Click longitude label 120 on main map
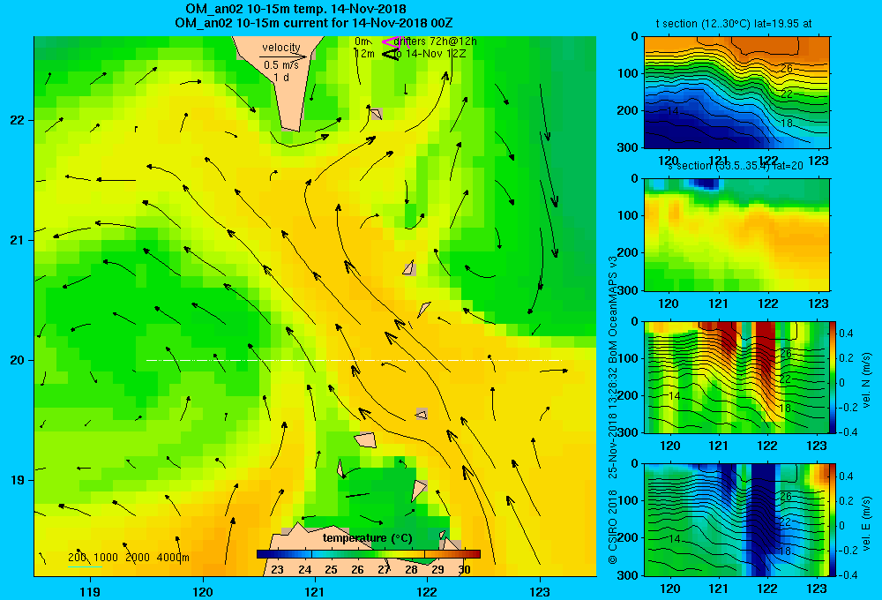The image size is (882, 600). tap(203, 591)
